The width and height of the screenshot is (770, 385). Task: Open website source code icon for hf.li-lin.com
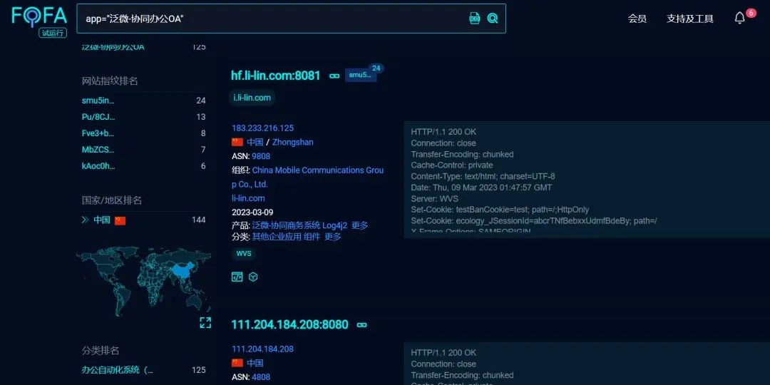[x=237, y=277]
